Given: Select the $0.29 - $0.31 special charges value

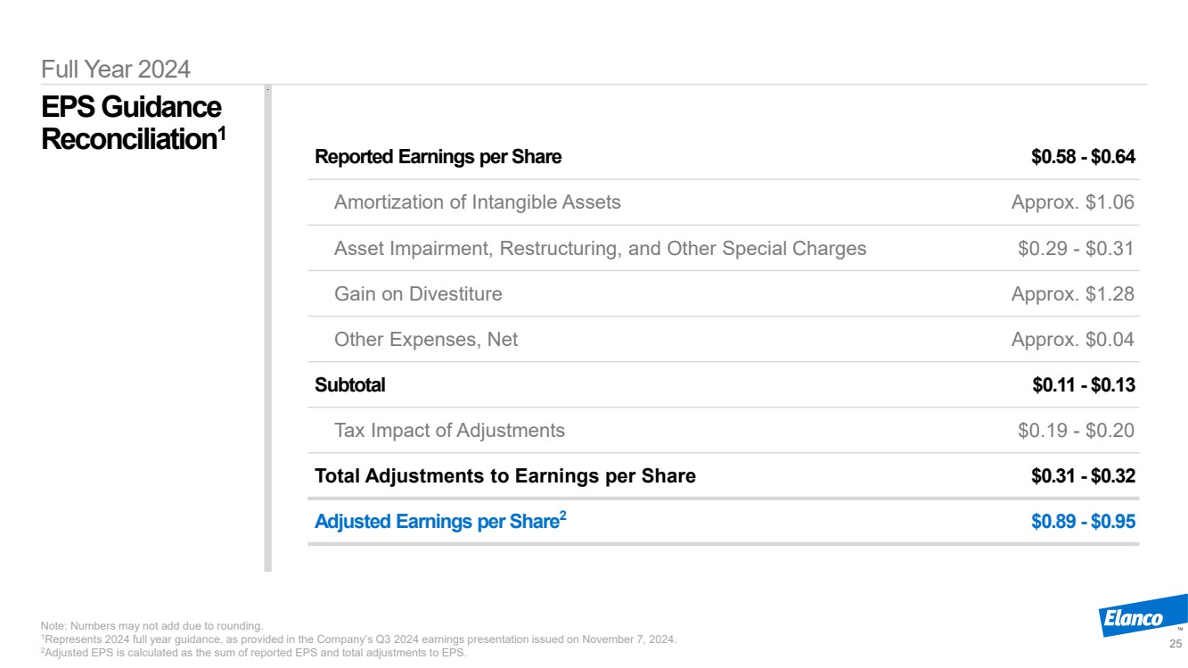Looking at the screenshot, I should tap(1076, 248).
